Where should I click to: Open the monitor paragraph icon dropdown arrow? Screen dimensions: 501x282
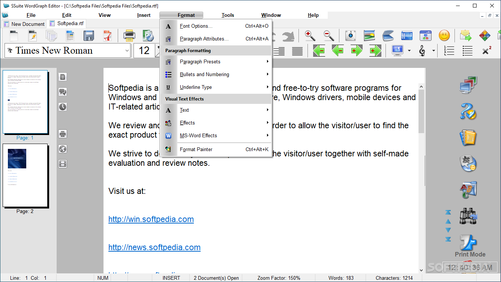coord(409,51)
